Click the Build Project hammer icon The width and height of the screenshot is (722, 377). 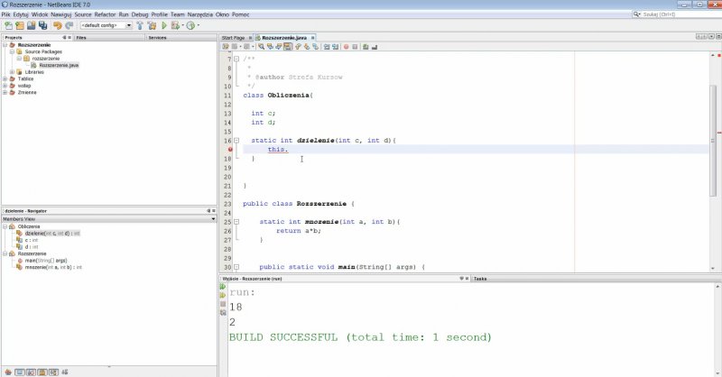pos(140,25)
